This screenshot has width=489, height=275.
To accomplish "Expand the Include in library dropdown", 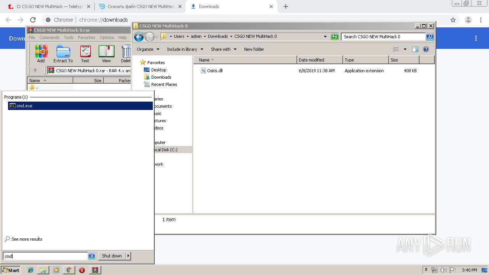I will point(202,49).
